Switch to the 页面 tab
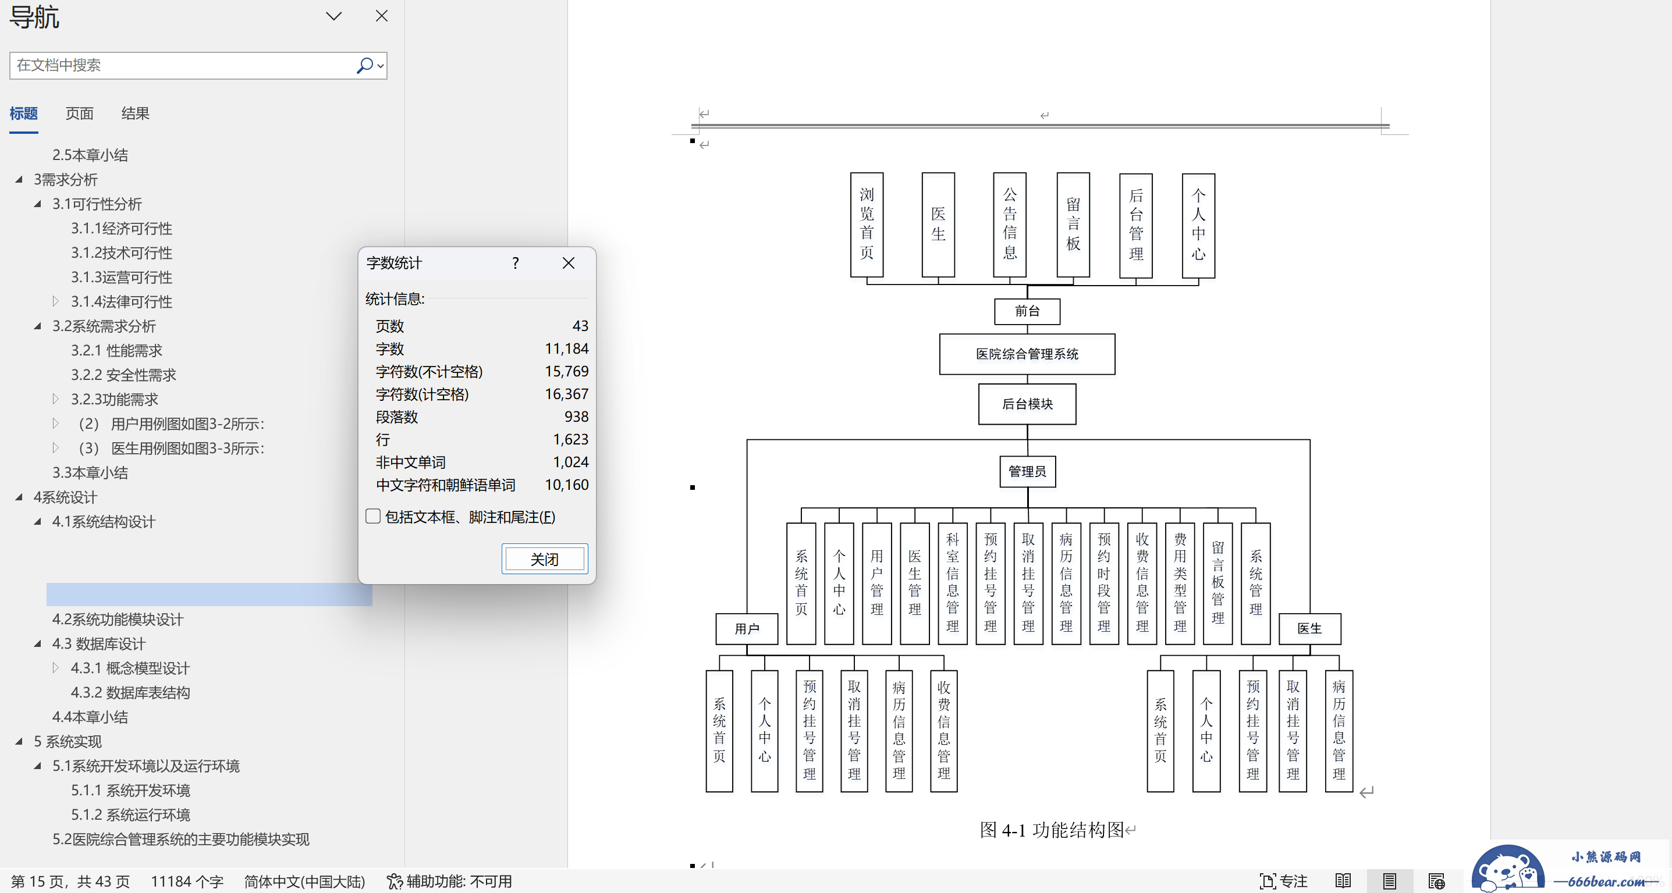The width and height of the screenshot is (1672, 893). click(79, 113)
